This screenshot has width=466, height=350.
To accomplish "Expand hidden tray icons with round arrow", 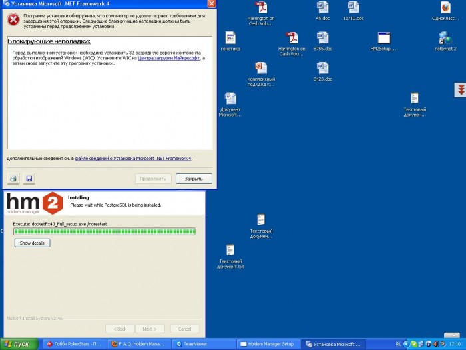I will coord(407,344).
